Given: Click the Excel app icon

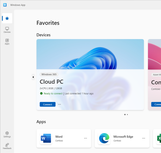Looking at the screenshot, I should click(x=159, y=138).
